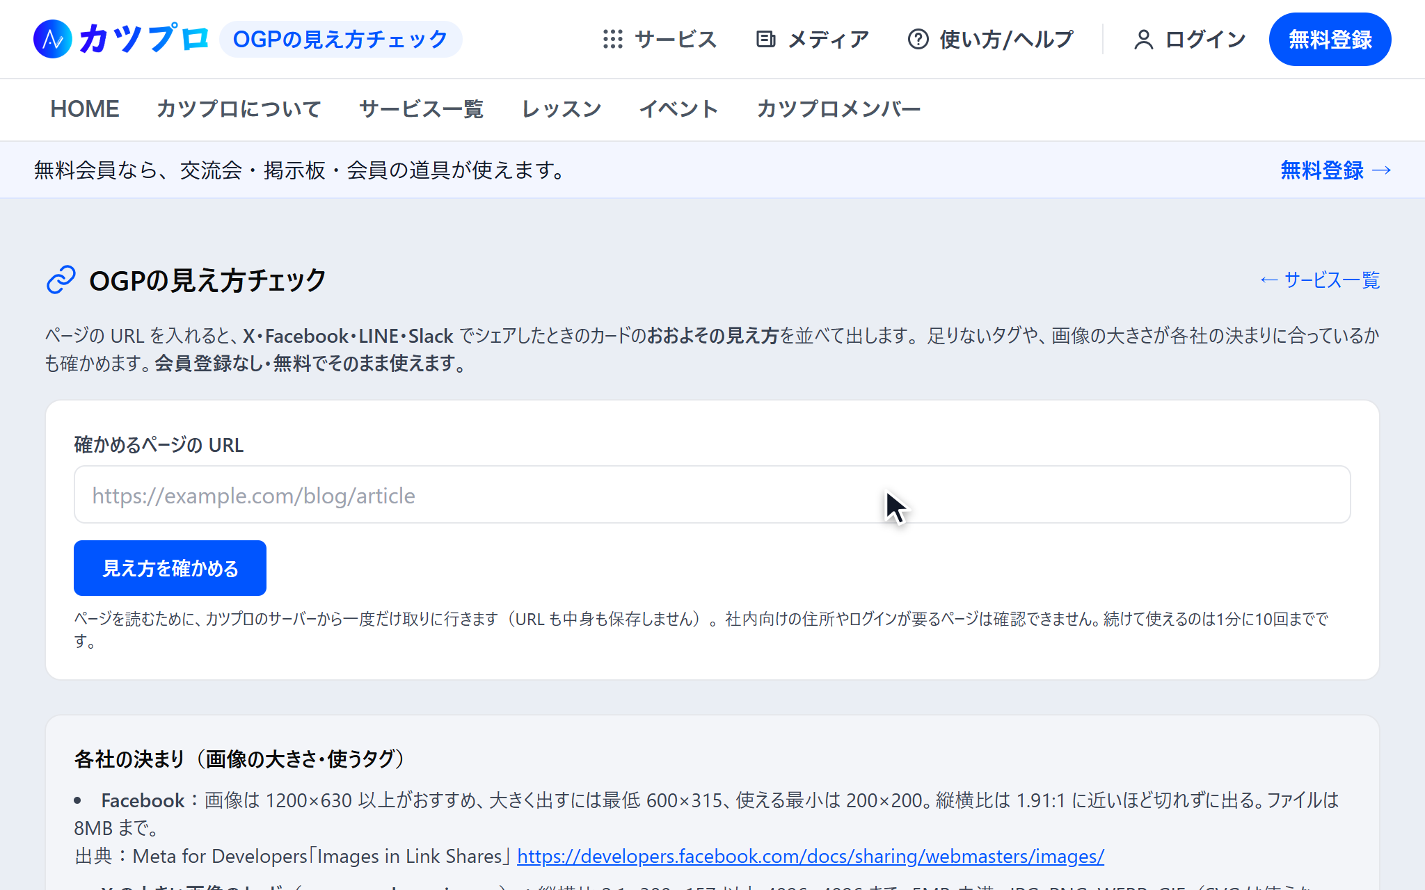Image resolution: width=1425 pixels, height=890 pixels.
Task: Click the カツプロ logo wordmark
Action: pos(143,39)
